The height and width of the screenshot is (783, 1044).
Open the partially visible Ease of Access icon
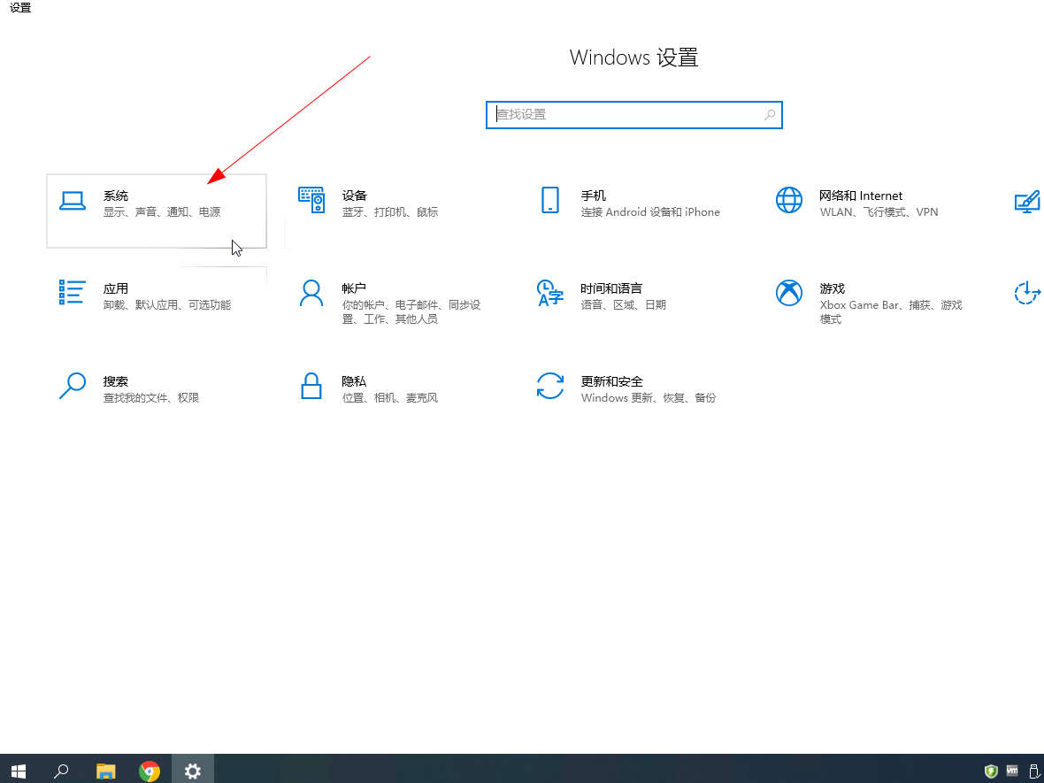click(x=1026, y=293)
